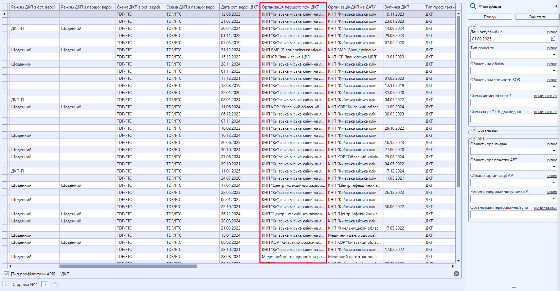
Task: Sort by Дата ост. версії ДКП column
Action: point(239,7)
